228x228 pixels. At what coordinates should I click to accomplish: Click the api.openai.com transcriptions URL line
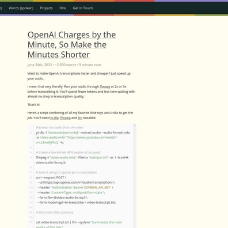[x=76, y=183]
